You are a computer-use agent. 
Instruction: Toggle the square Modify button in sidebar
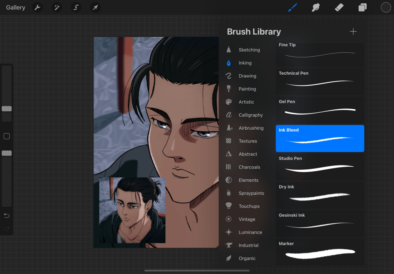[7, 136]
